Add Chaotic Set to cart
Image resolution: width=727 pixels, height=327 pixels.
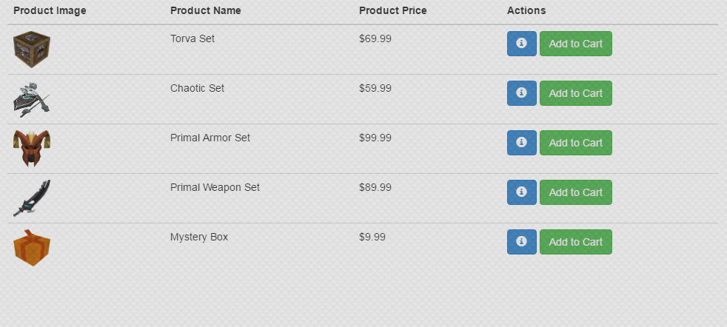(x=575, y=93)
